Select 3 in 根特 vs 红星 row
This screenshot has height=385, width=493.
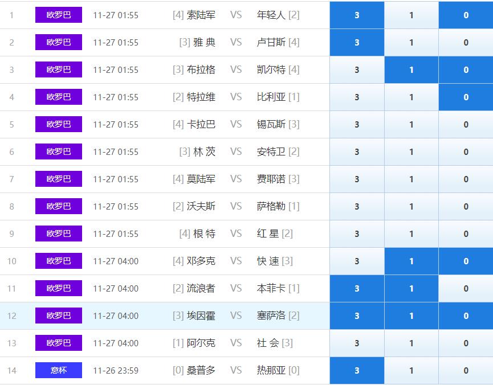click(357, 234)
